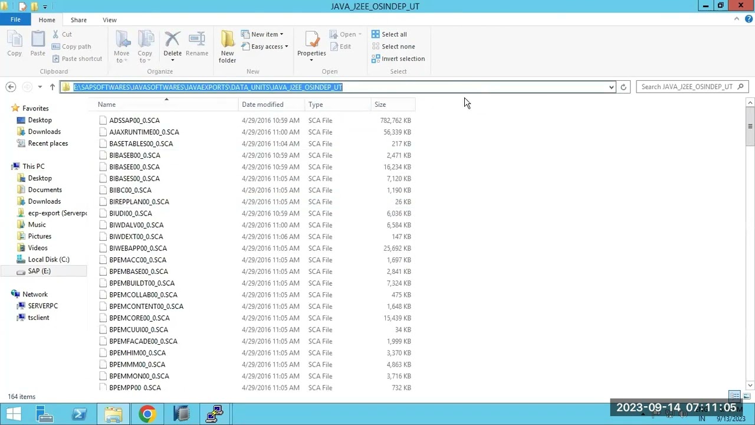Open address bar history dropdown arrow
This screenshot has width=755, height=425.
[x=611, y=87]
